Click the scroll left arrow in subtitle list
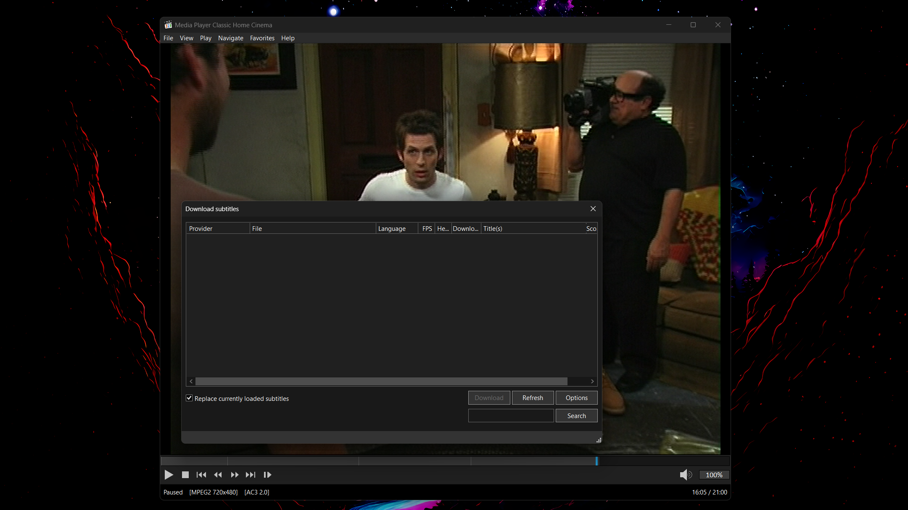This screenshot has height=510, width=908. pyautogui.click(x=191, y=381)
